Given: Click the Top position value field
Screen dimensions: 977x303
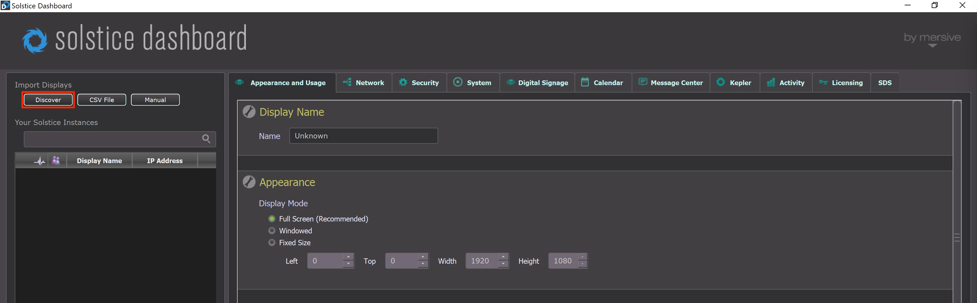Looking at the screenshot, I should [402, 261].
